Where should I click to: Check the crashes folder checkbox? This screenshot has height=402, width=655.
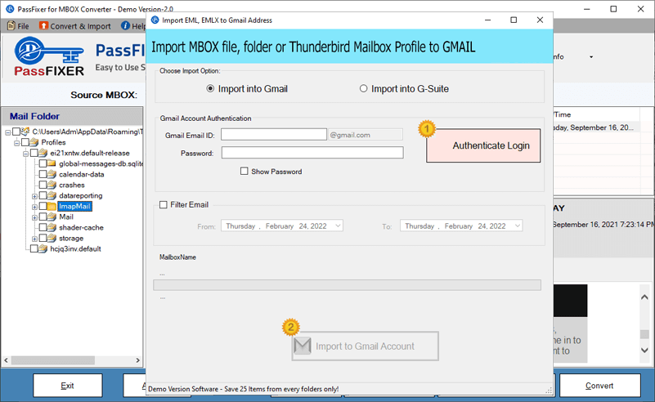pos(43,185)
